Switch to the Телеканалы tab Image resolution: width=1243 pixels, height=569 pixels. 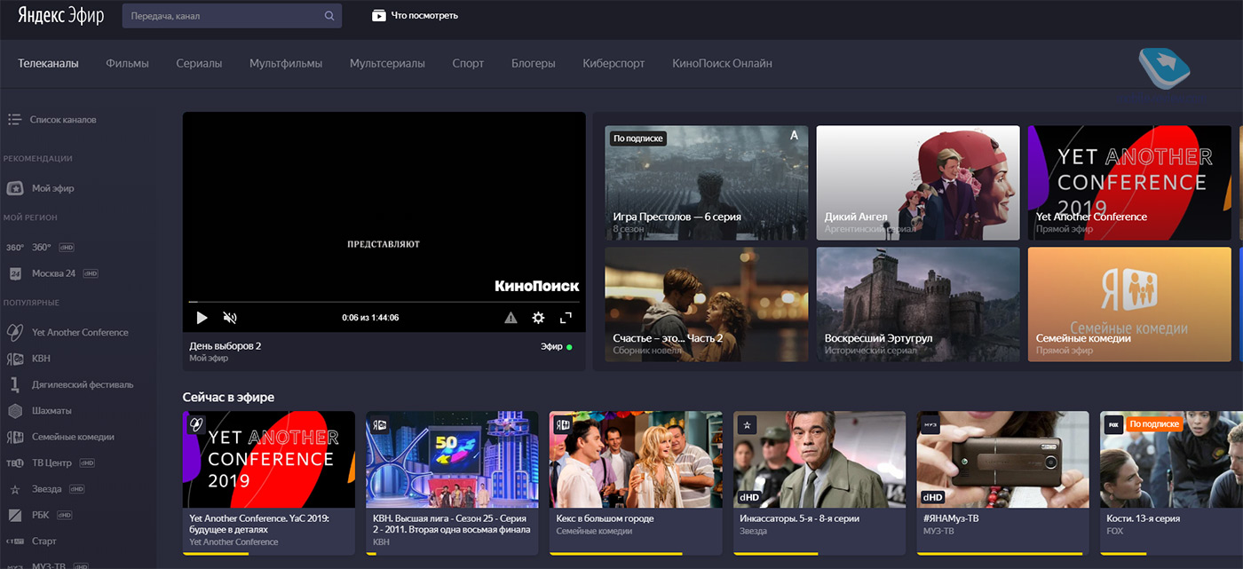click(x=48, y=64)
